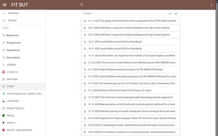
Task: Click the Novinky red channel icon
Action: (3, 130)
